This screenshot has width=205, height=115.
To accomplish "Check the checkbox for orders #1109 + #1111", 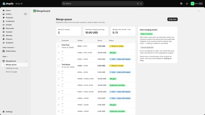I will 59,53.
